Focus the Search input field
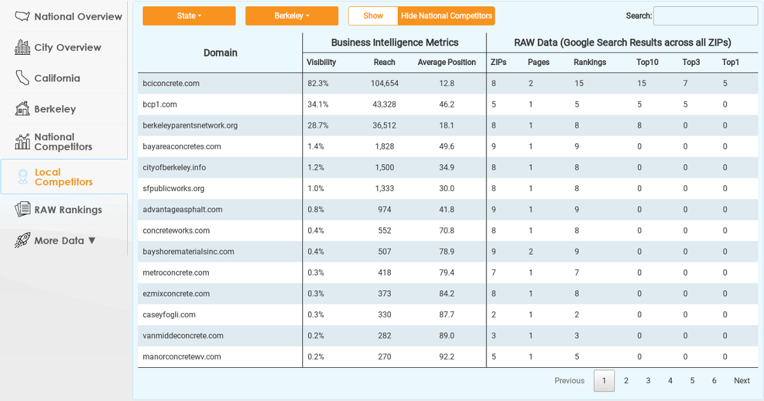The image size is (764, 401). (x=705, y=16)
